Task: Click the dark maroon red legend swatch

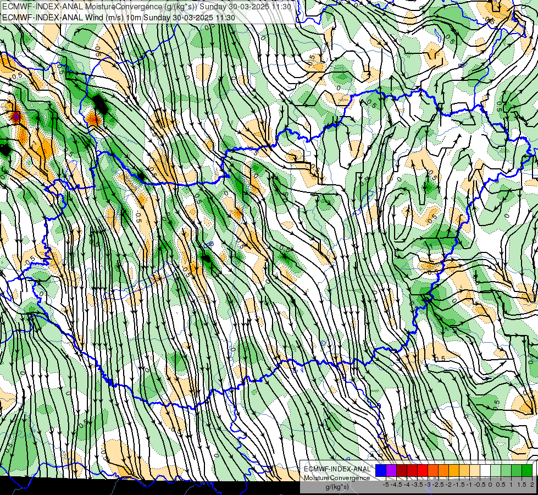Action: pos(402,470)
